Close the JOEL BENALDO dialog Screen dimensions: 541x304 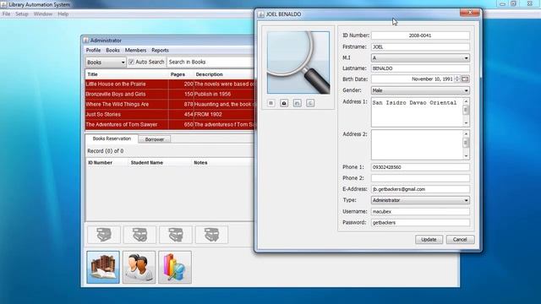(470, 13)
